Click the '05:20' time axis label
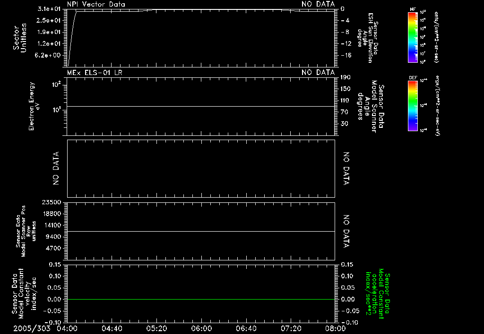The height and width of the screenshot is (334, 484). pos(157,328)
